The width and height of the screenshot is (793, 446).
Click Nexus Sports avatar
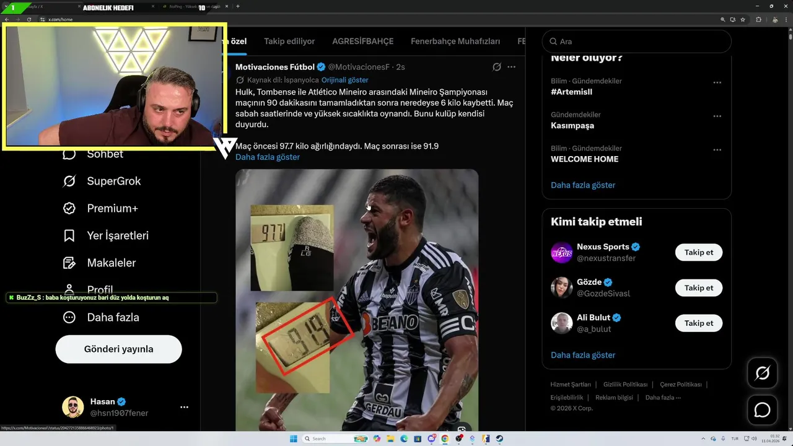click(562, 253)
